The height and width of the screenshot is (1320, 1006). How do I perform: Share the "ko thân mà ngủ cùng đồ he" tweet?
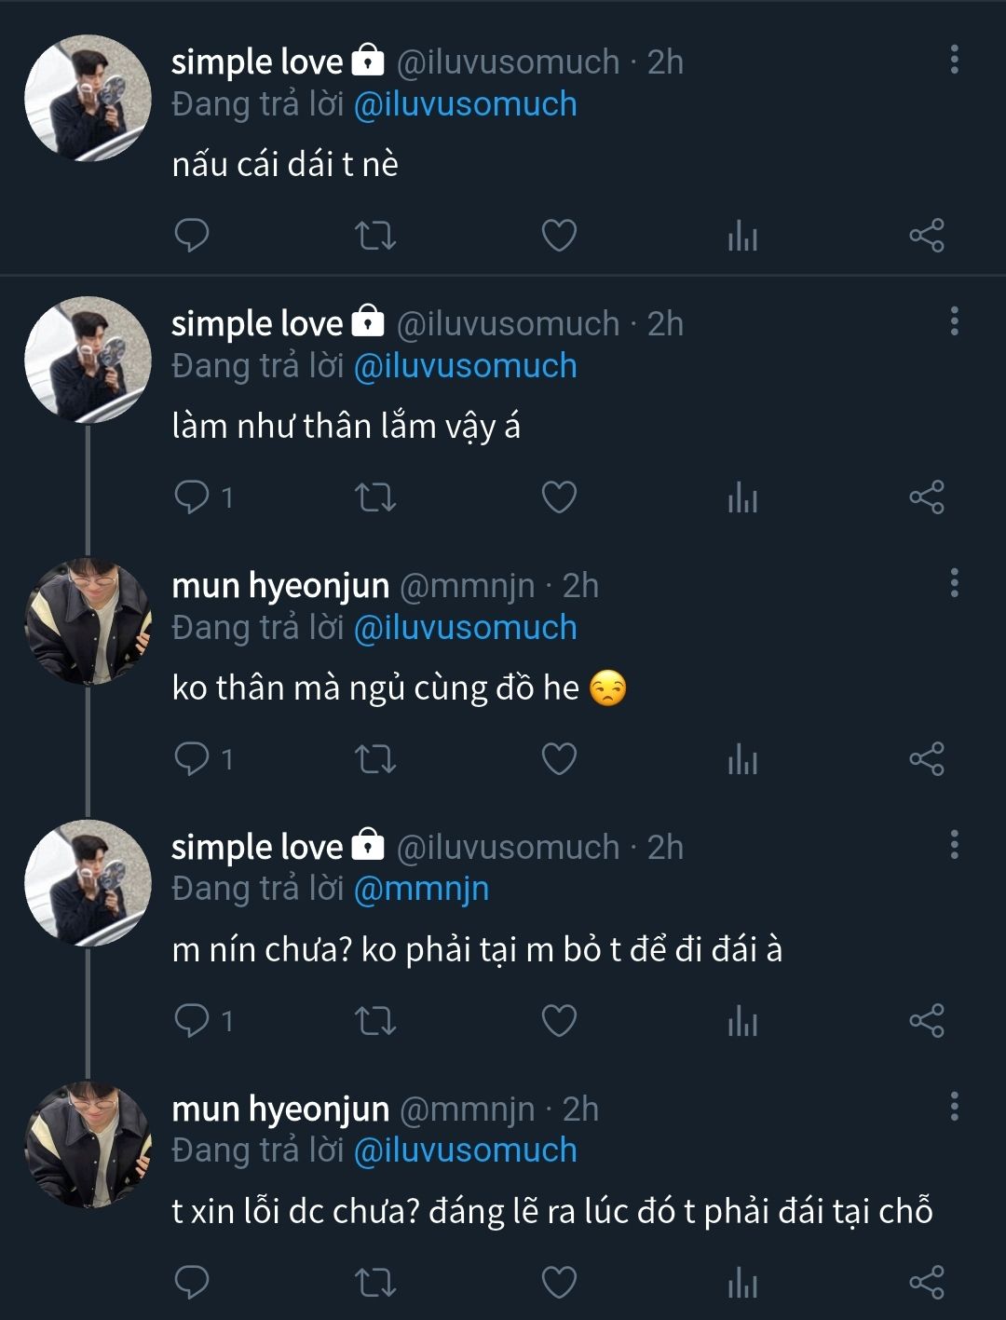coord(927,759)
